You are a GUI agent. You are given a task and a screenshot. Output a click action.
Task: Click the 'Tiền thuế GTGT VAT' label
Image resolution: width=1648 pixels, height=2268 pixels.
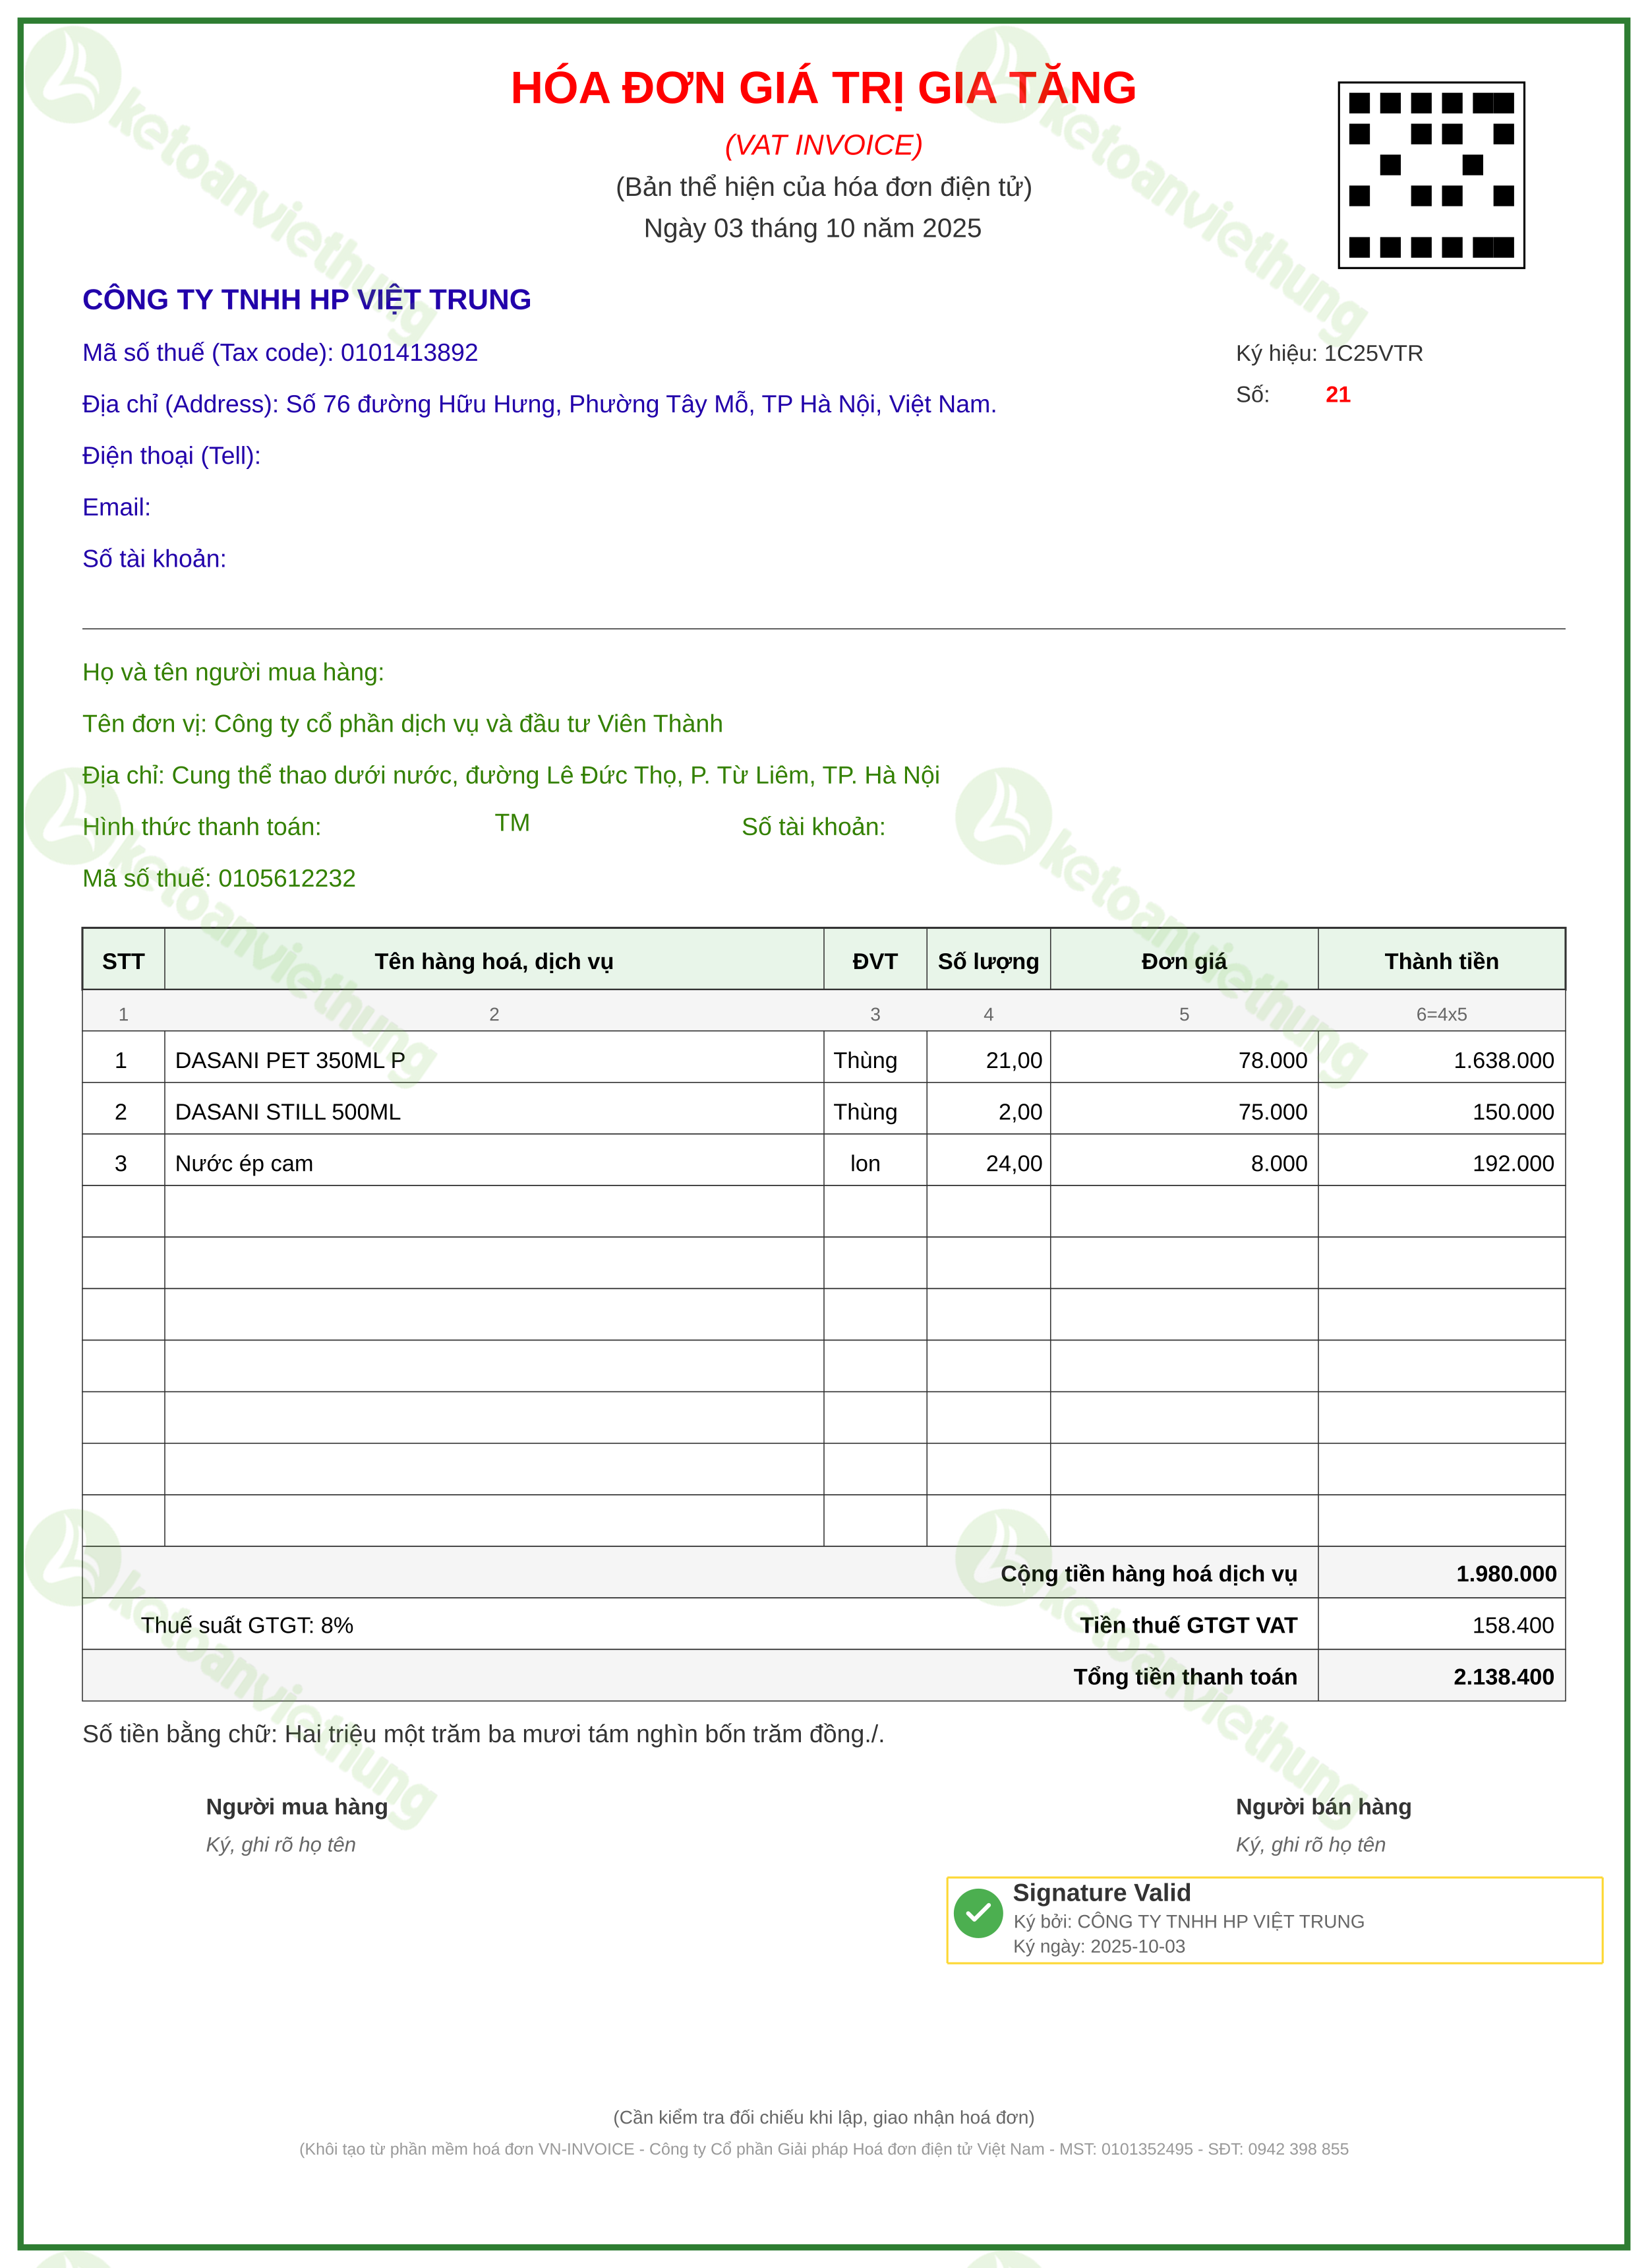point(1189,1626)
